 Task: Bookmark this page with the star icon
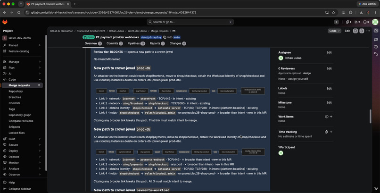pyautogui.click(x=333, y=12)
